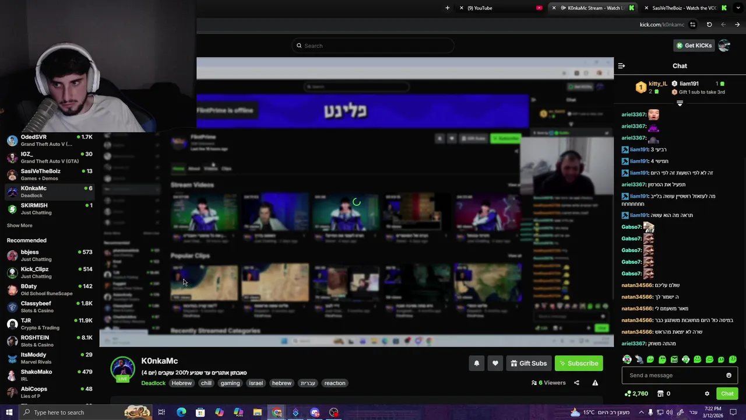Screen dimensions: 746x420
Task: Close the SasiVeTheBoiz tab
Action: [646, 8]
